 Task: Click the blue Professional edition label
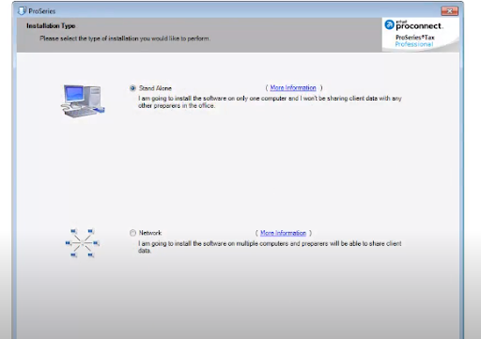(414, 44)
